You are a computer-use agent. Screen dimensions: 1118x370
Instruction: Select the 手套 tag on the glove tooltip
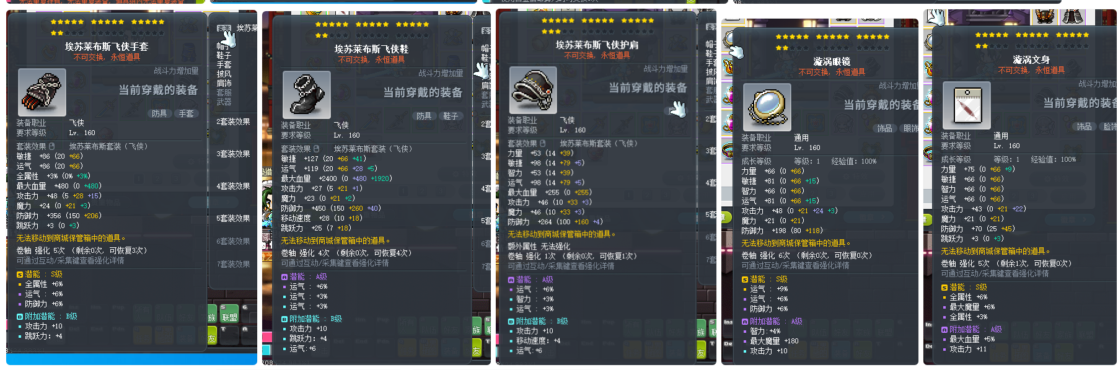[x=186, y=113]
